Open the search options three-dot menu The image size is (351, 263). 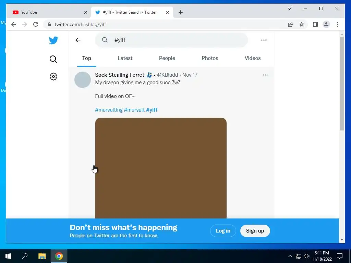tap(264, 40)
